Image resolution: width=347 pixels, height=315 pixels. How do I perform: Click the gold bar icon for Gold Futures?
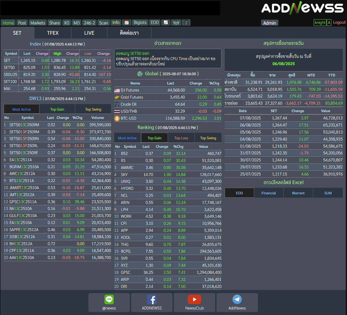[117, 97]
